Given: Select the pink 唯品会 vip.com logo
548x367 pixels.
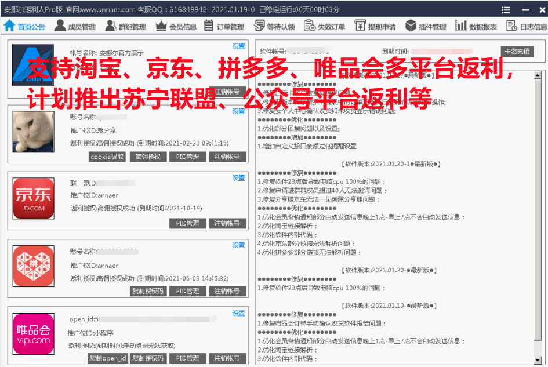Looking at the screenshot, I should coord(34,334).
